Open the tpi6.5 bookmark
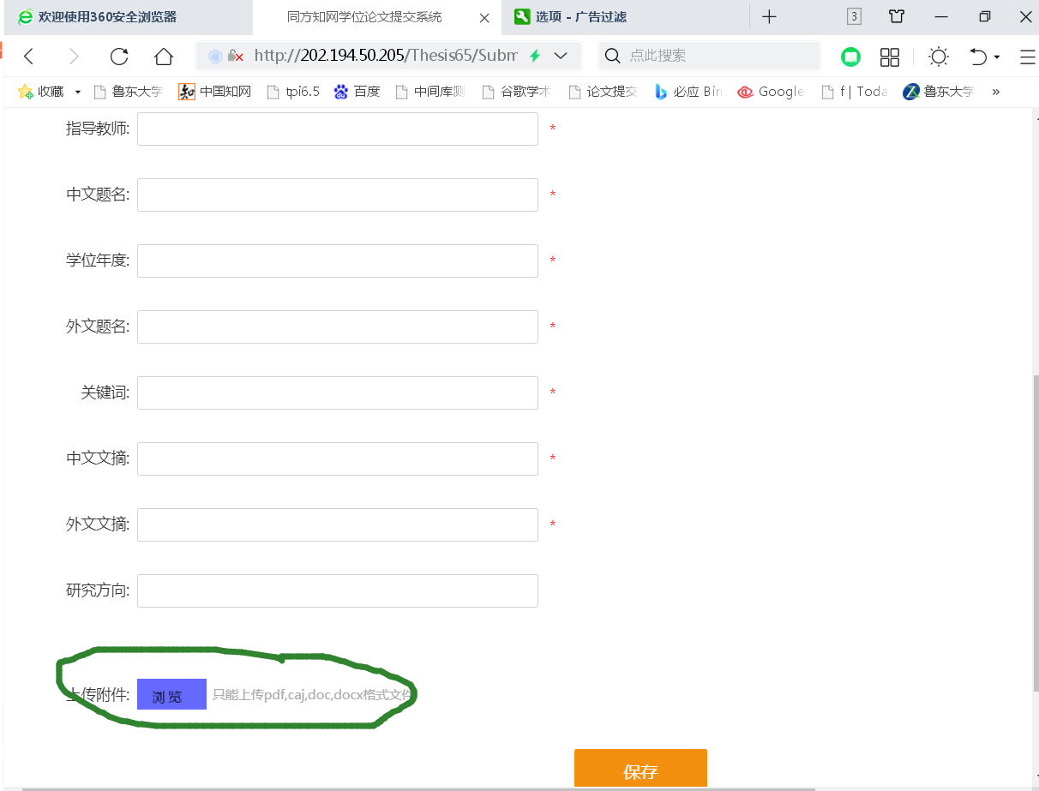1039x791 pixels. [x=293, y=92]
